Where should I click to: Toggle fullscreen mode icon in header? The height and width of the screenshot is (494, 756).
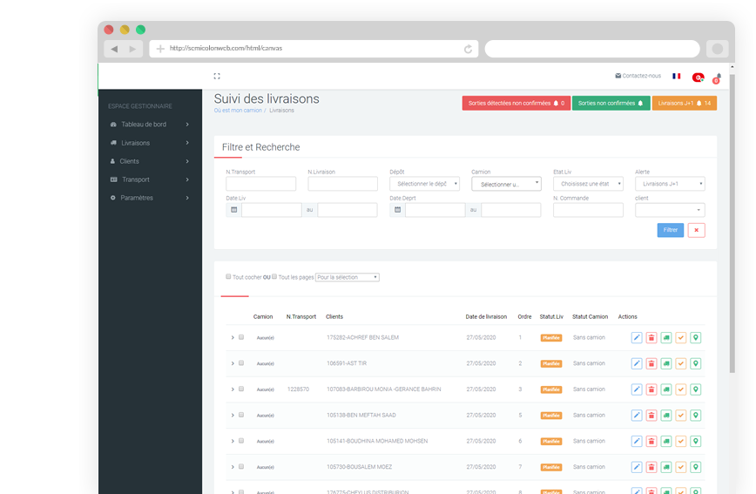click(217, 76)
